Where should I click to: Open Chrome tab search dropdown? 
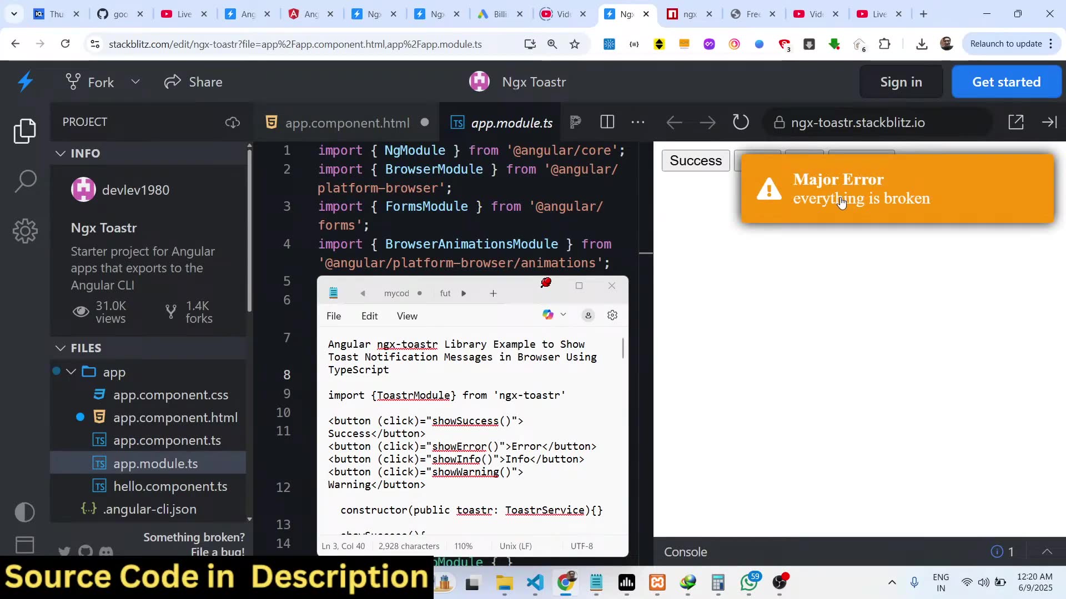pyautogui.click(x=14, y=14)
